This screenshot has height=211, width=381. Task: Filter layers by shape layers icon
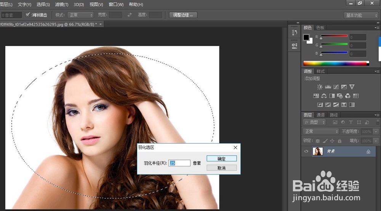click(359, 122)
